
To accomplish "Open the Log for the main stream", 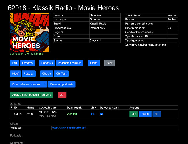I will point(134,114).
